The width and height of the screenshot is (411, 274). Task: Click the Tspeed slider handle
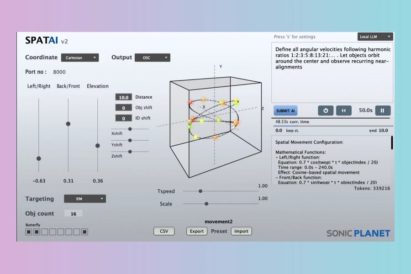point(200,191)
